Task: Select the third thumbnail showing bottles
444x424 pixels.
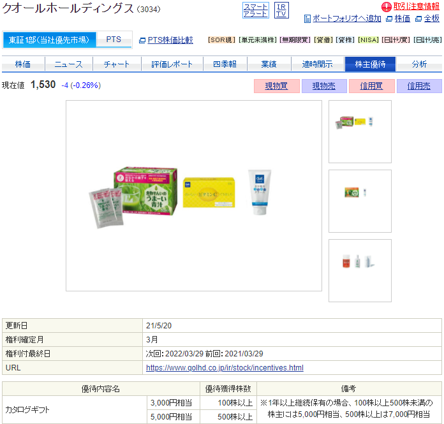Action: pos(360,270)
